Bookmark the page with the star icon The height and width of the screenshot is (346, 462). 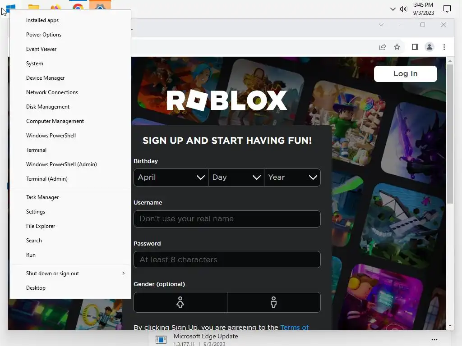pyautogui.click(x=397, y=47)
